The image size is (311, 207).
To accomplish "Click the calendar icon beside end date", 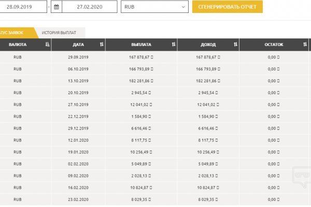I will tap(56, 7).
